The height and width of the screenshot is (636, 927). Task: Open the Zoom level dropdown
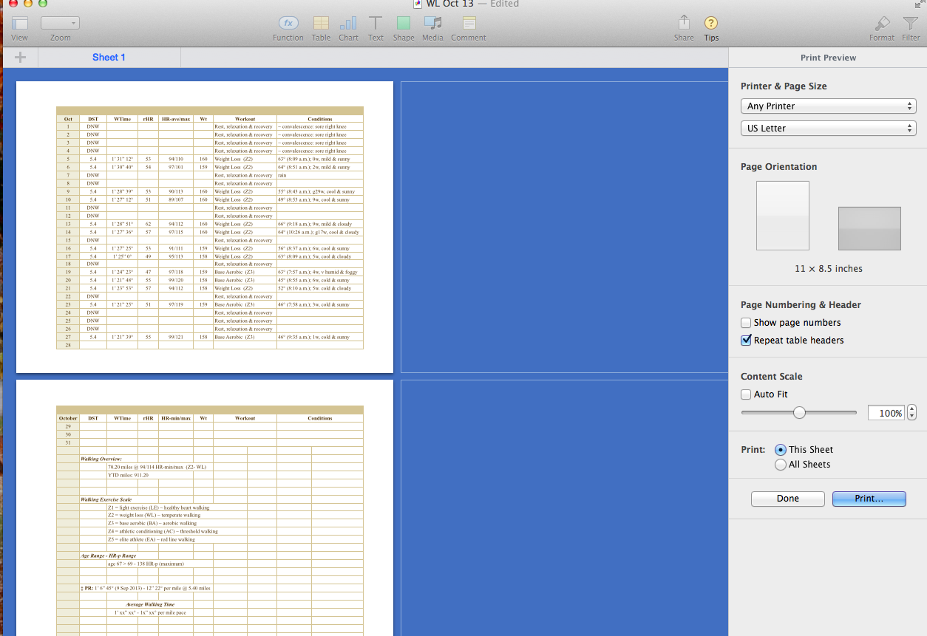point(60,23)
